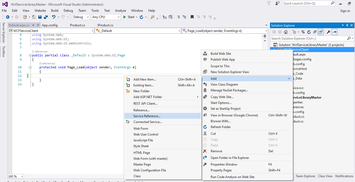Select the Solution 'WcfServiceLibraryMaster' tree node
355x182 pixels.
[x=311, y=45]
